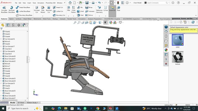Select the Fillet tool

(69, 9)
